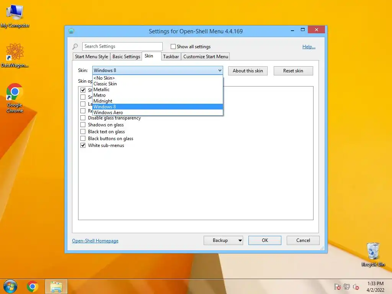Pick the Midnight skin option

[157, 101]
